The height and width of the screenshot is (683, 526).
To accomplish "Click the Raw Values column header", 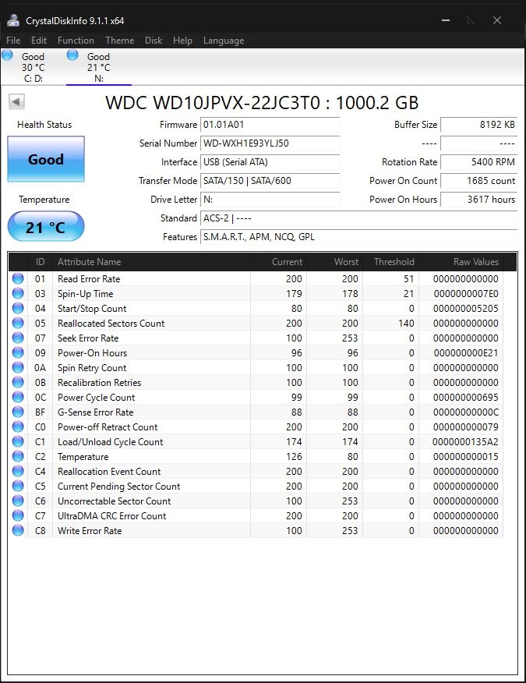I will (461, 262).
